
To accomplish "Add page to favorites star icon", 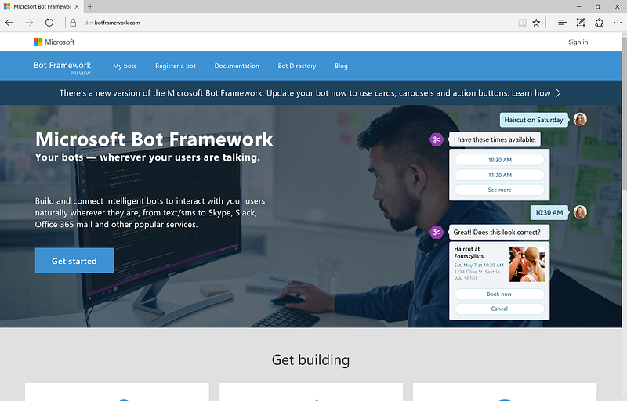I will pos(536,23).
